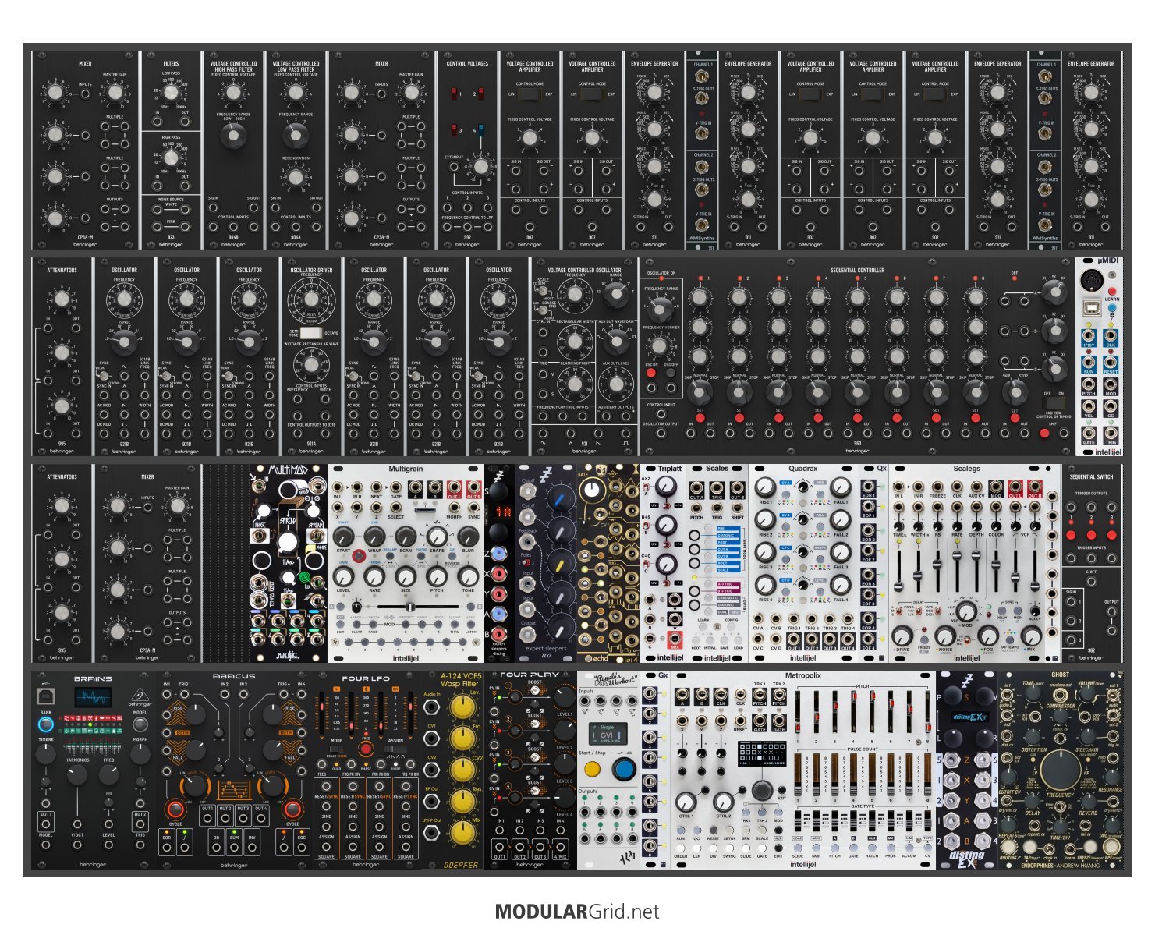The image size is (1155, 928).
Task: Click the TIMBRE knob on Brains
Action: pos(46,754)
